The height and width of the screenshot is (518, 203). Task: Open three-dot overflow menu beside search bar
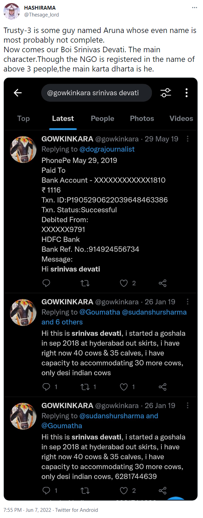186,93
